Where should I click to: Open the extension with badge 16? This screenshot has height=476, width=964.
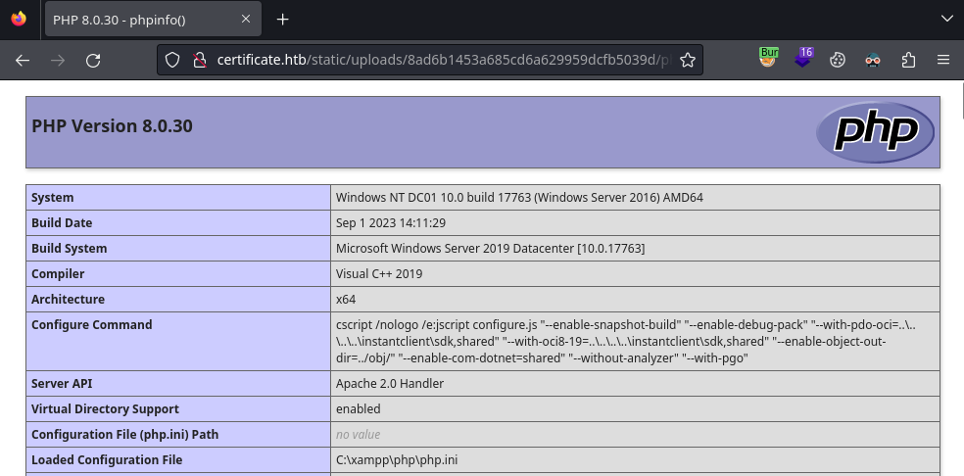[x=803, y=59]
